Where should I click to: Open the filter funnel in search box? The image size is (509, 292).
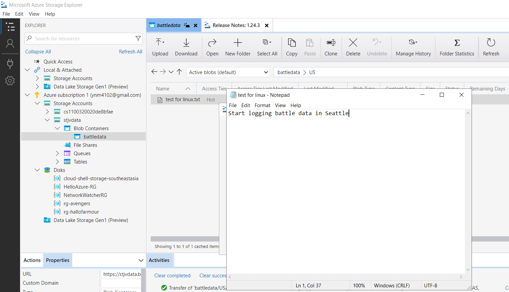tap(138, 38)
